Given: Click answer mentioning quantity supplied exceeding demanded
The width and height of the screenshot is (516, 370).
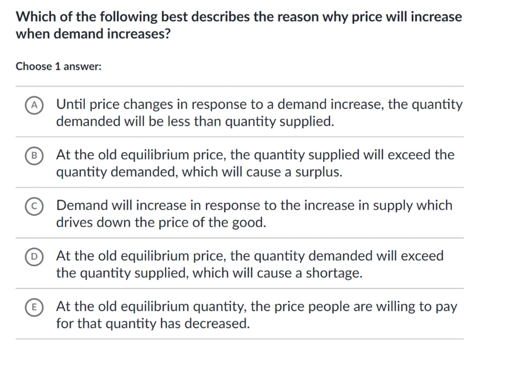Looking at the screenshot, I should pos(255,163).
